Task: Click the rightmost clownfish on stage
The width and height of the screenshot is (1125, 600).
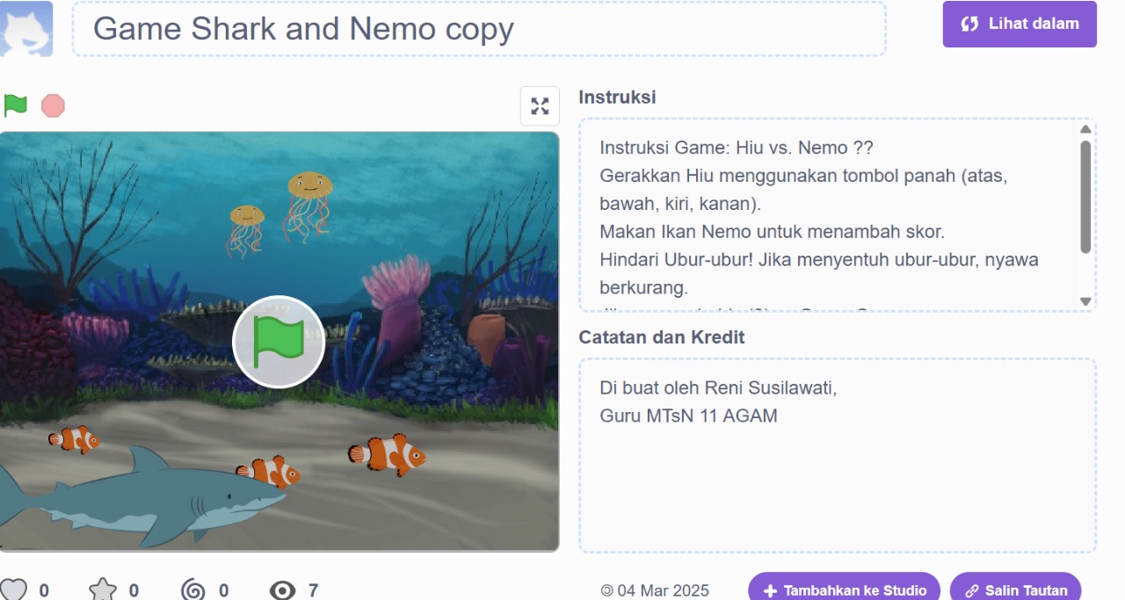Action: [387, 454]
